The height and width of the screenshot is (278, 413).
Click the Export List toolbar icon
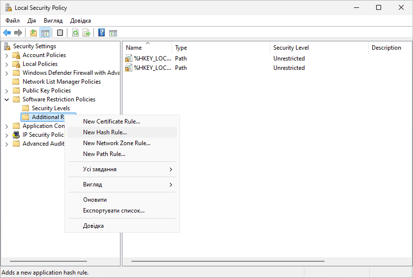tap(87, 33)
